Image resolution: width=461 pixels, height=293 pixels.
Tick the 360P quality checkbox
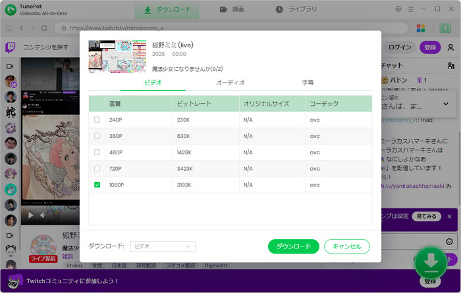pos(97,136)
